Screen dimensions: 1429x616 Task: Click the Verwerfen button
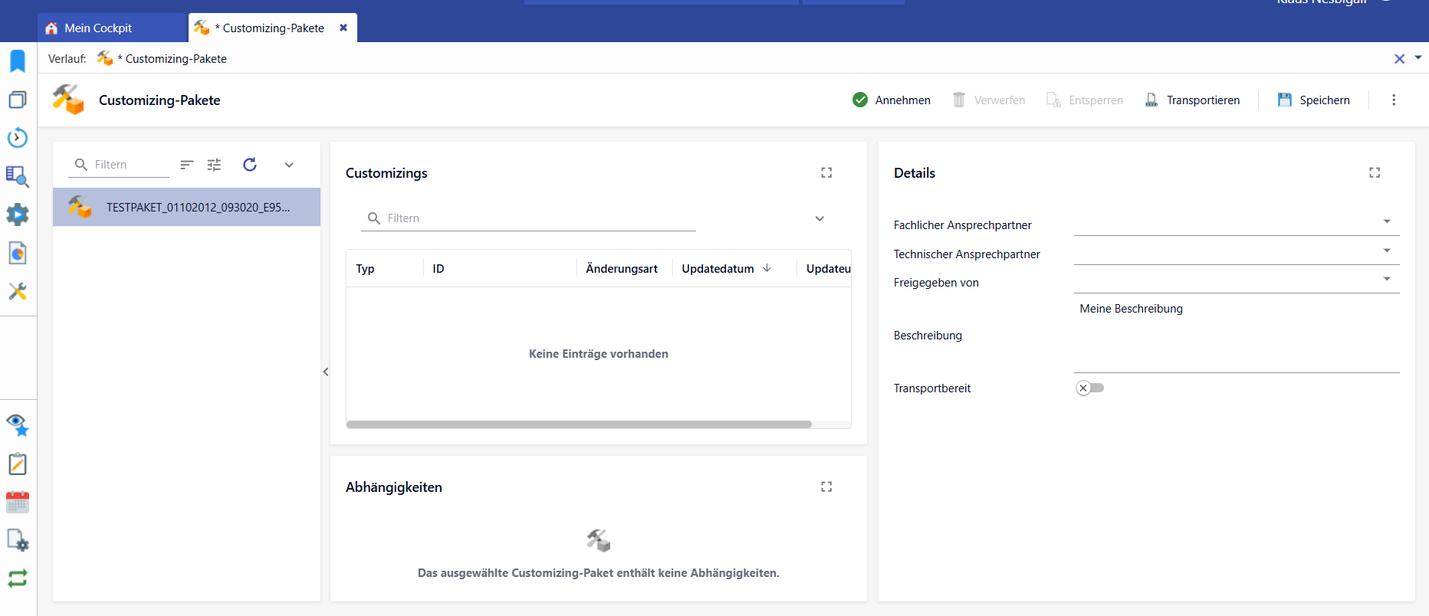tap(989, 100)
